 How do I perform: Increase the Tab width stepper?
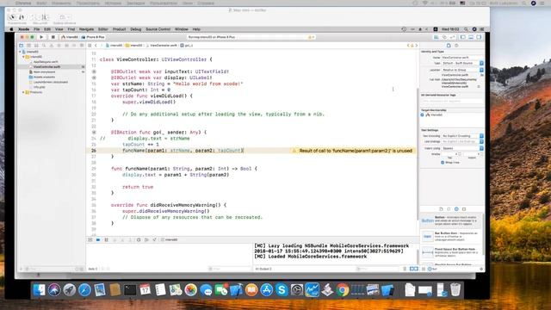coord(459,153)
